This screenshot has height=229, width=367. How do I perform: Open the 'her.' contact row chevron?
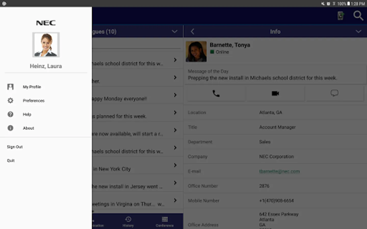click(175, 77)
